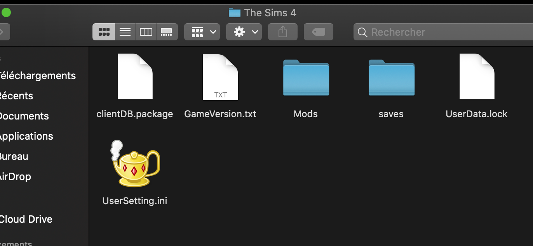Image resolution: width=533 pixels, height=246 pixels.
Task: Open Applications from the sidebar
Action: point(26,136)
